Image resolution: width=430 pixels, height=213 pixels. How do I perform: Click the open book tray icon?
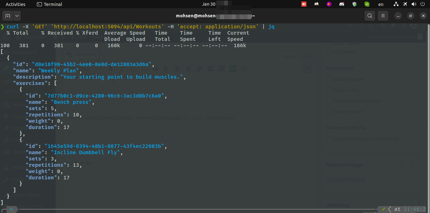point(317,4)
